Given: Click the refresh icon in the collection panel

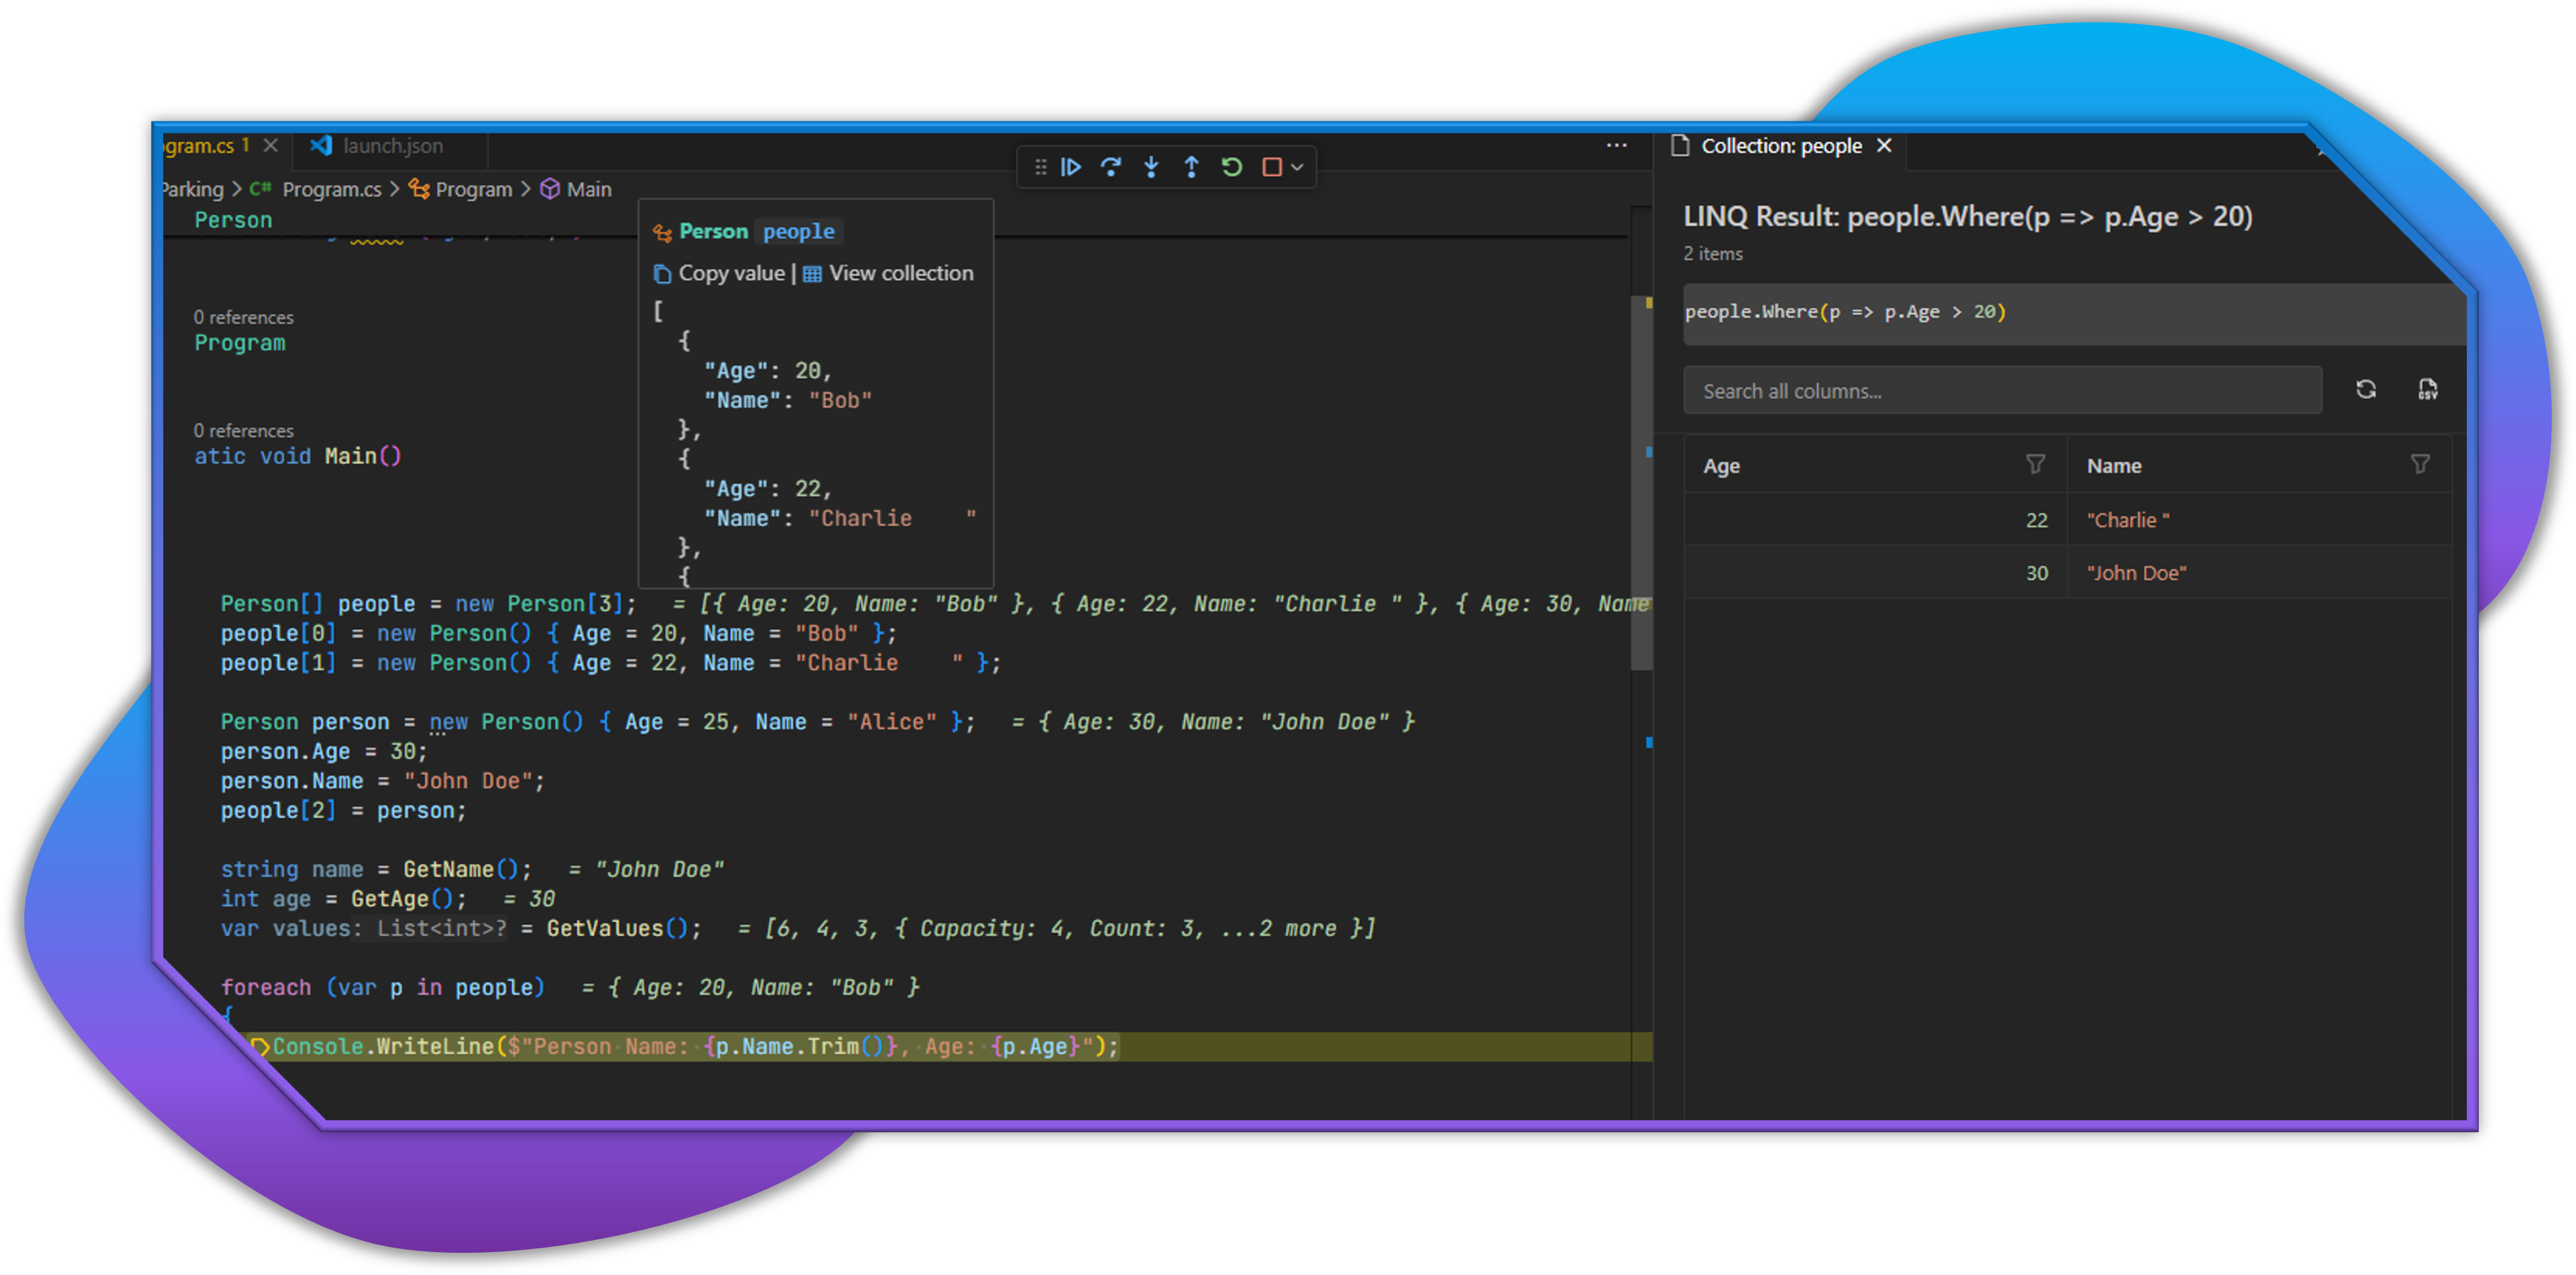Looking at the screenshot, I should coord(2365,390).
